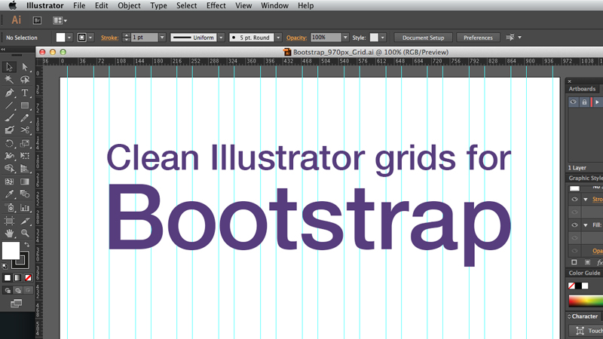Click the Change Screen Mode icon
The height and width of the screenshot is (339, 603).
click(16, 304)
